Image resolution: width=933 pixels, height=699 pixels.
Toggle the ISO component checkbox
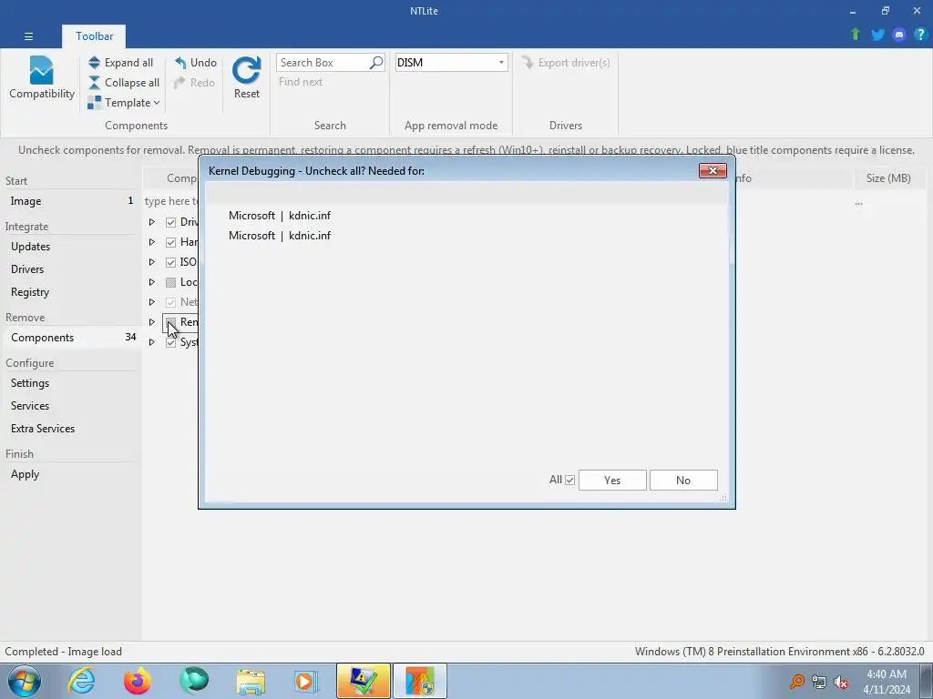tap(170, 262)
